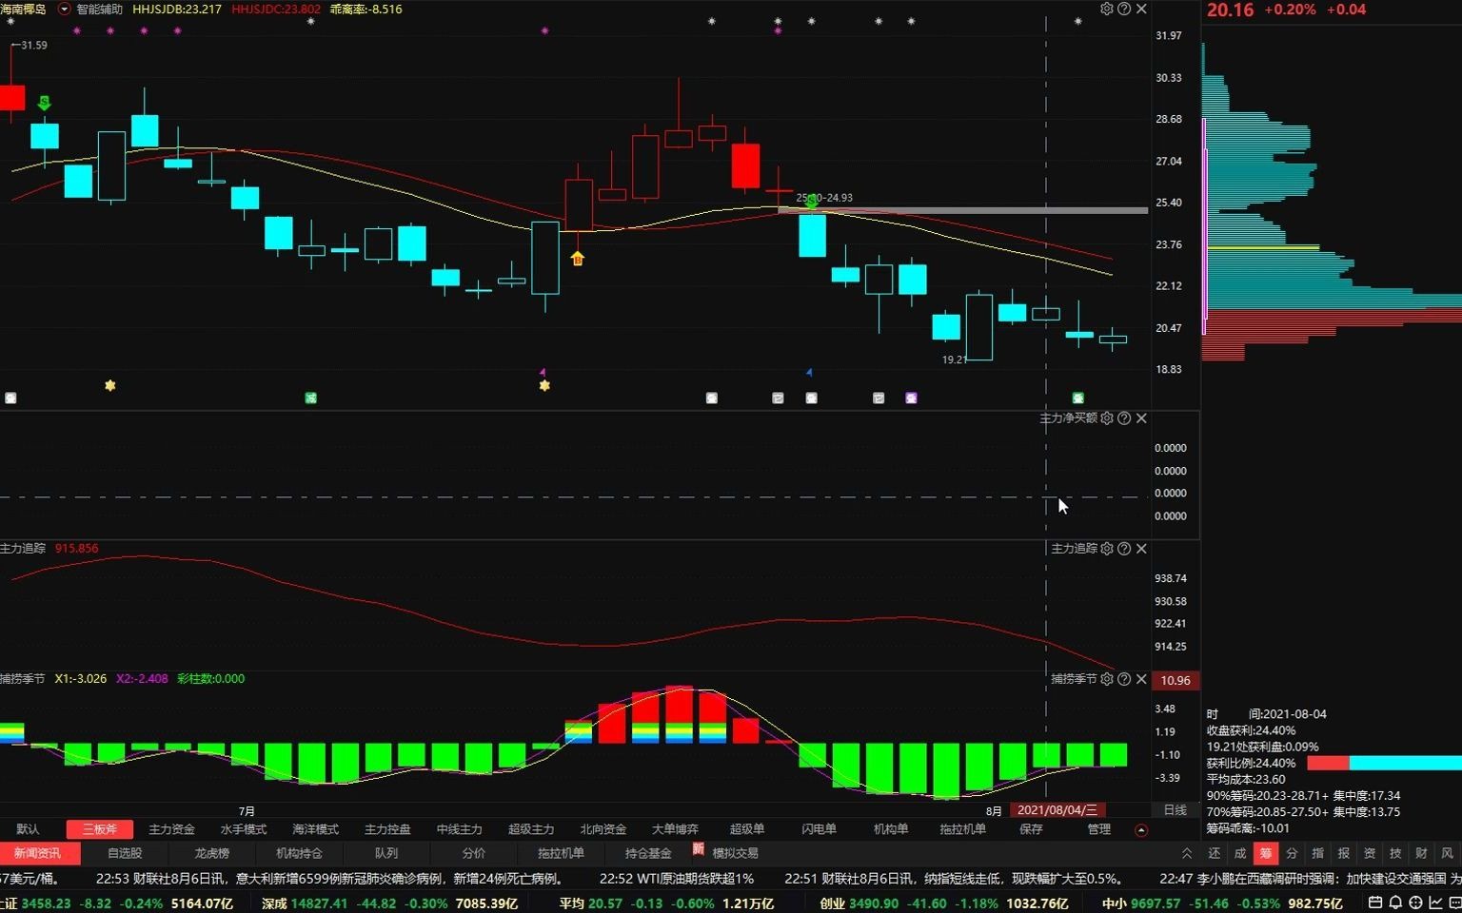Image resolution: width=1462 pixels, height=913 pixels.
Task: Click the orange buy arrow marker on chart
Action: click(x=577, y=258)
